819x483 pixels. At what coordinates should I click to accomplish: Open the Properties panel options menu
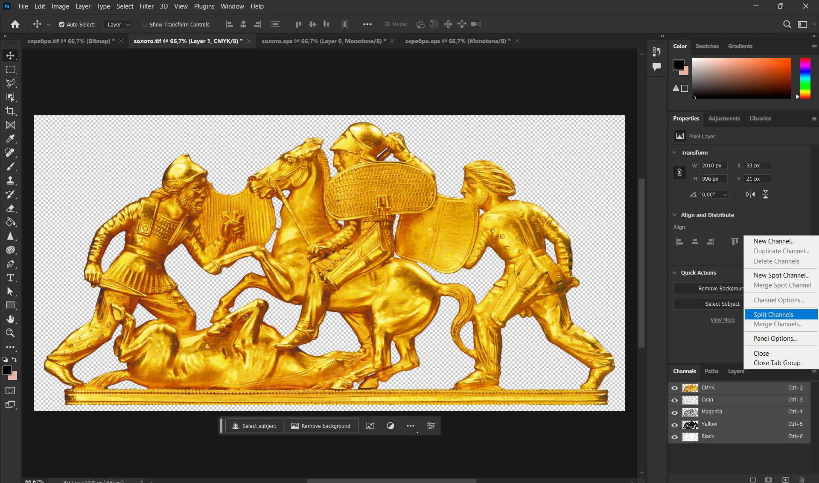(x=814, y=119)
